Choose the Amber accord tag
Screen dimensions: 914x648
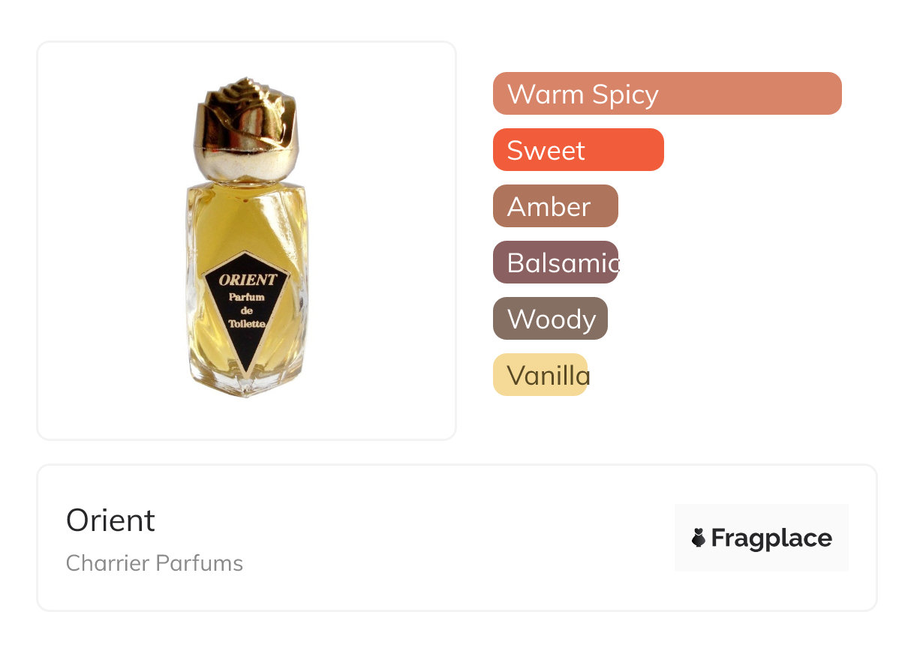point(555,206)
